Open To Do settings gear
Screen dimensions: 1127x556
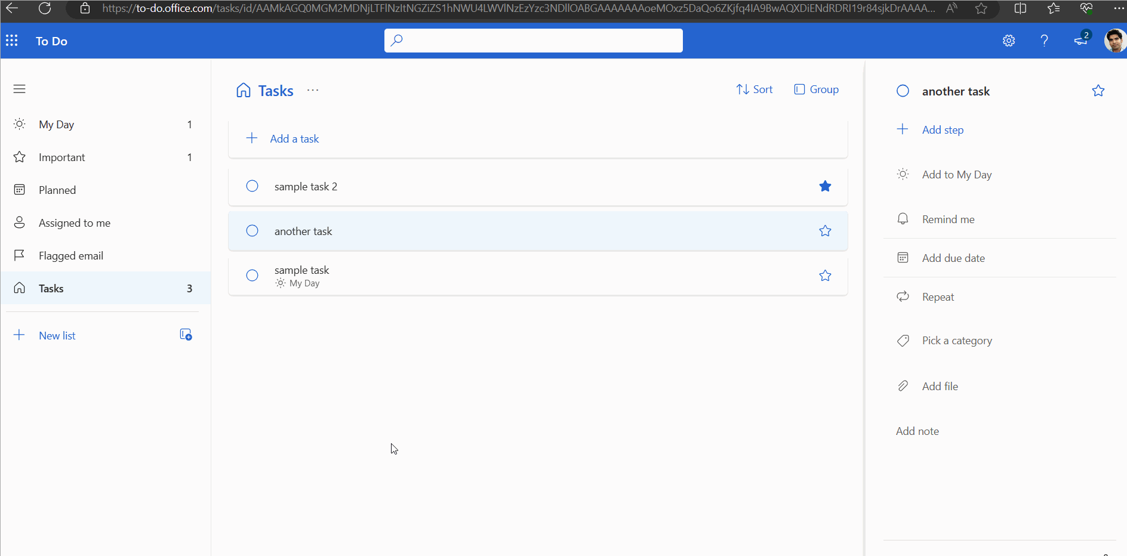(1009, 41)
